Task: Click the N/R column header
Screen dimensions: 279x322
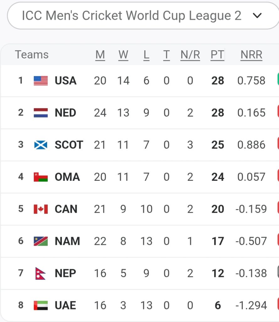Action: tap(190, 55)
